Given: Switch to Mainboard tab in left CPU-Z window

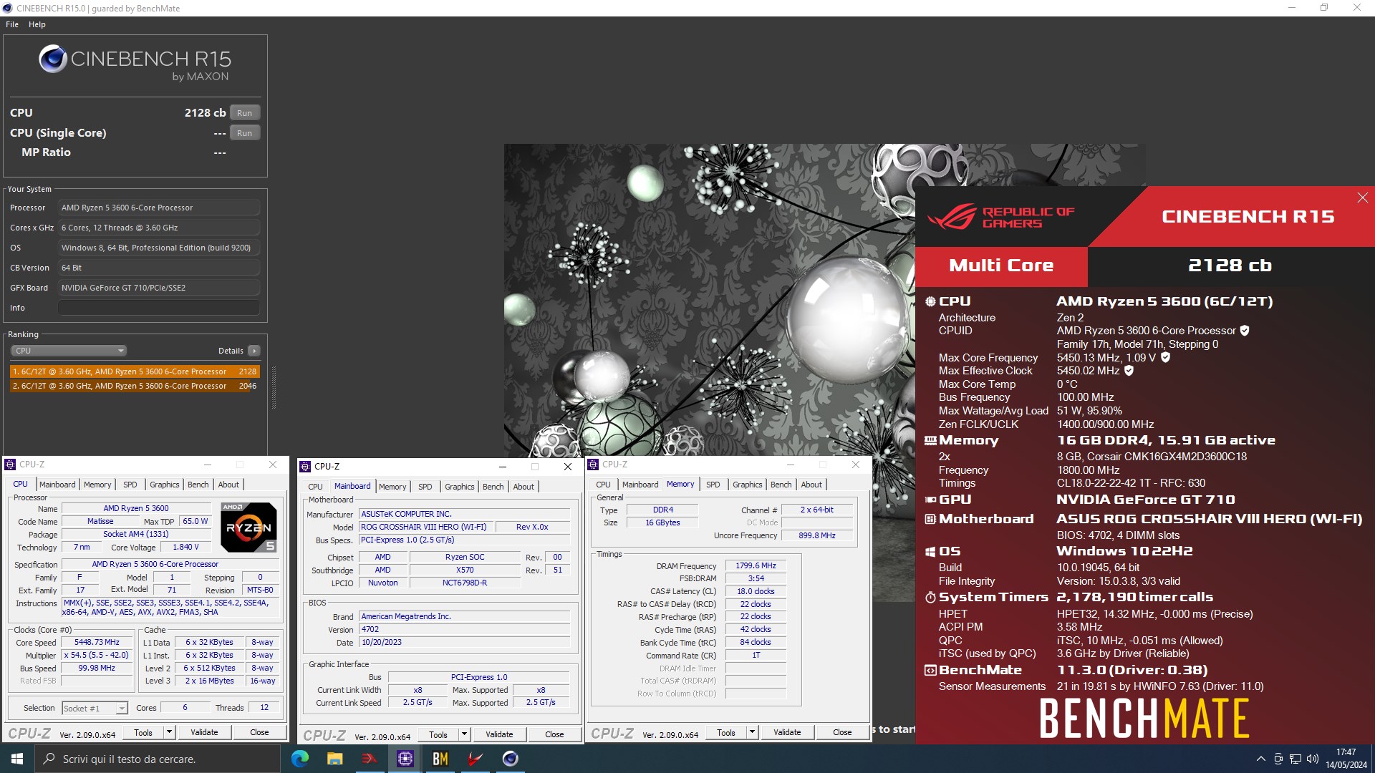Looking at the screenshot, I should [x=57, y=485].
